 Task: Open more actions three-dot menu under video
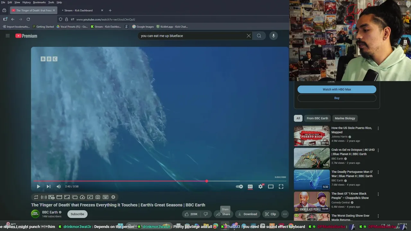pyautogui.click(x=285, y=214)
